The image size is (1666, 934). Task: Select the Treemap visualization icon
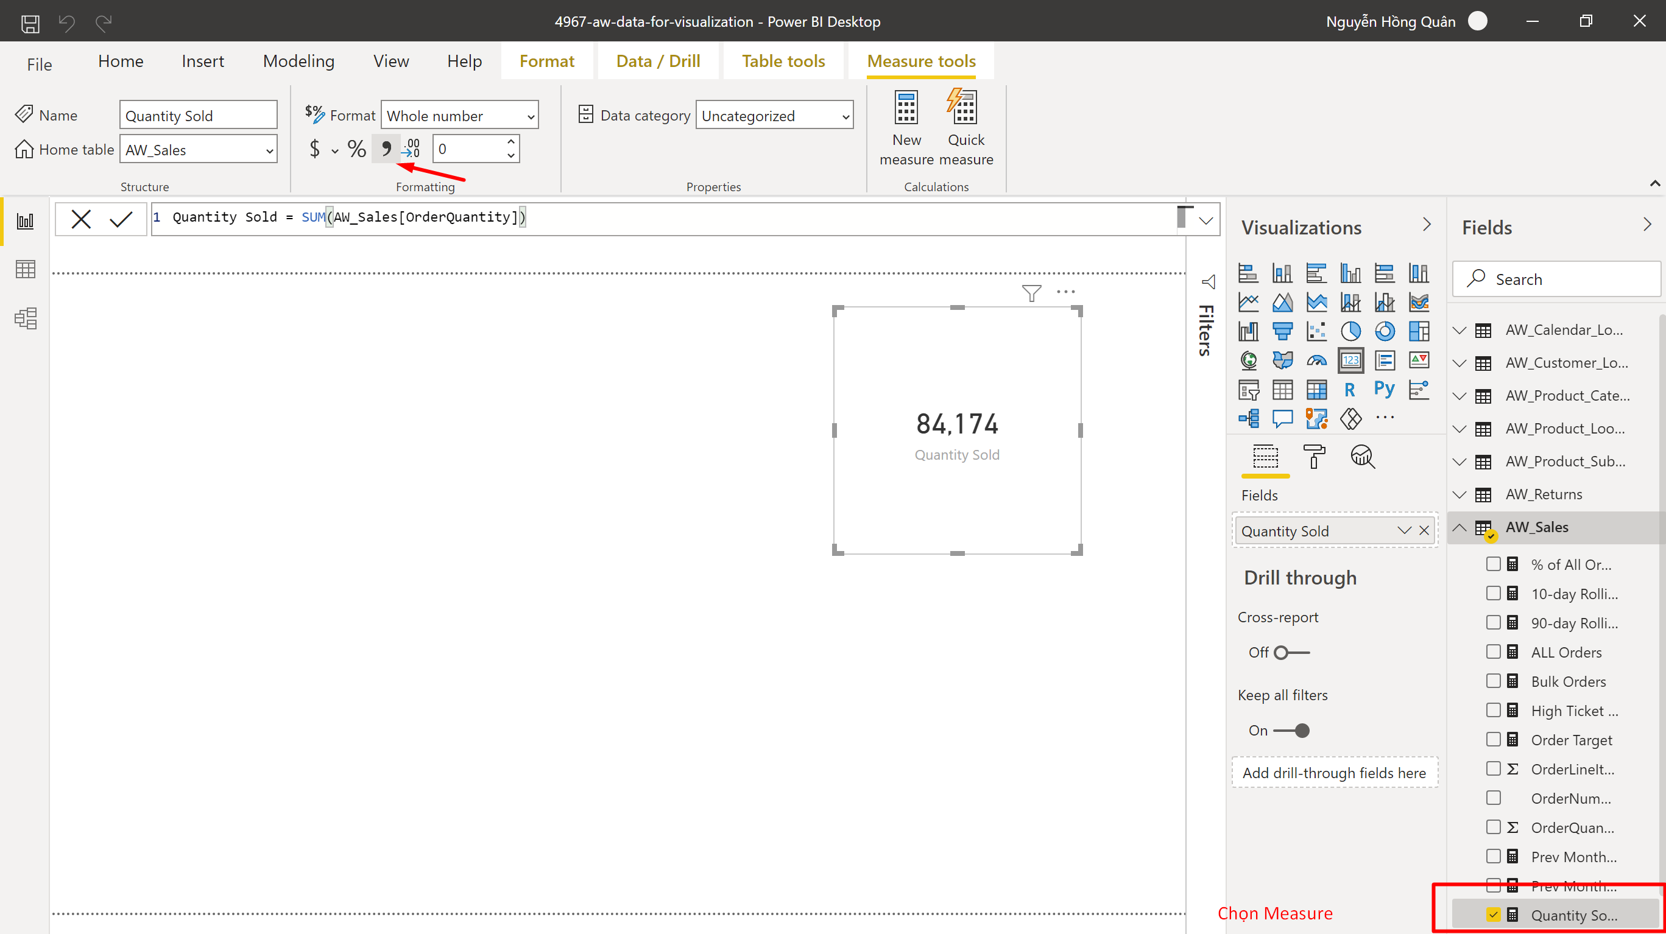click(x=1419, y=331)
